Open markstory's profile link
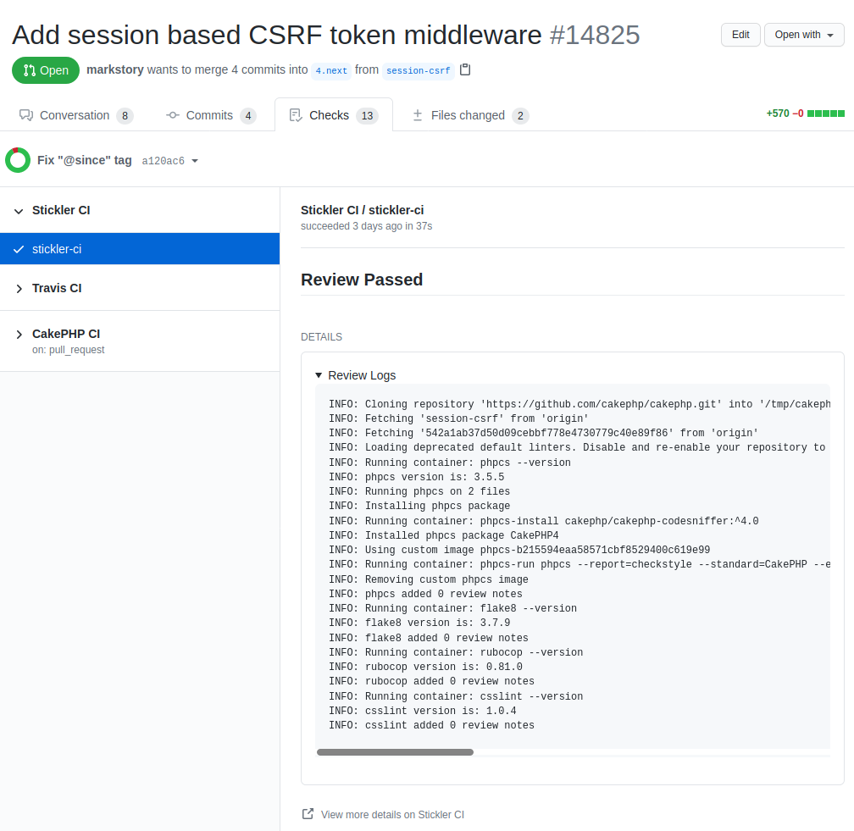This screenshot has width=854, height=831. tap(115, 69)
